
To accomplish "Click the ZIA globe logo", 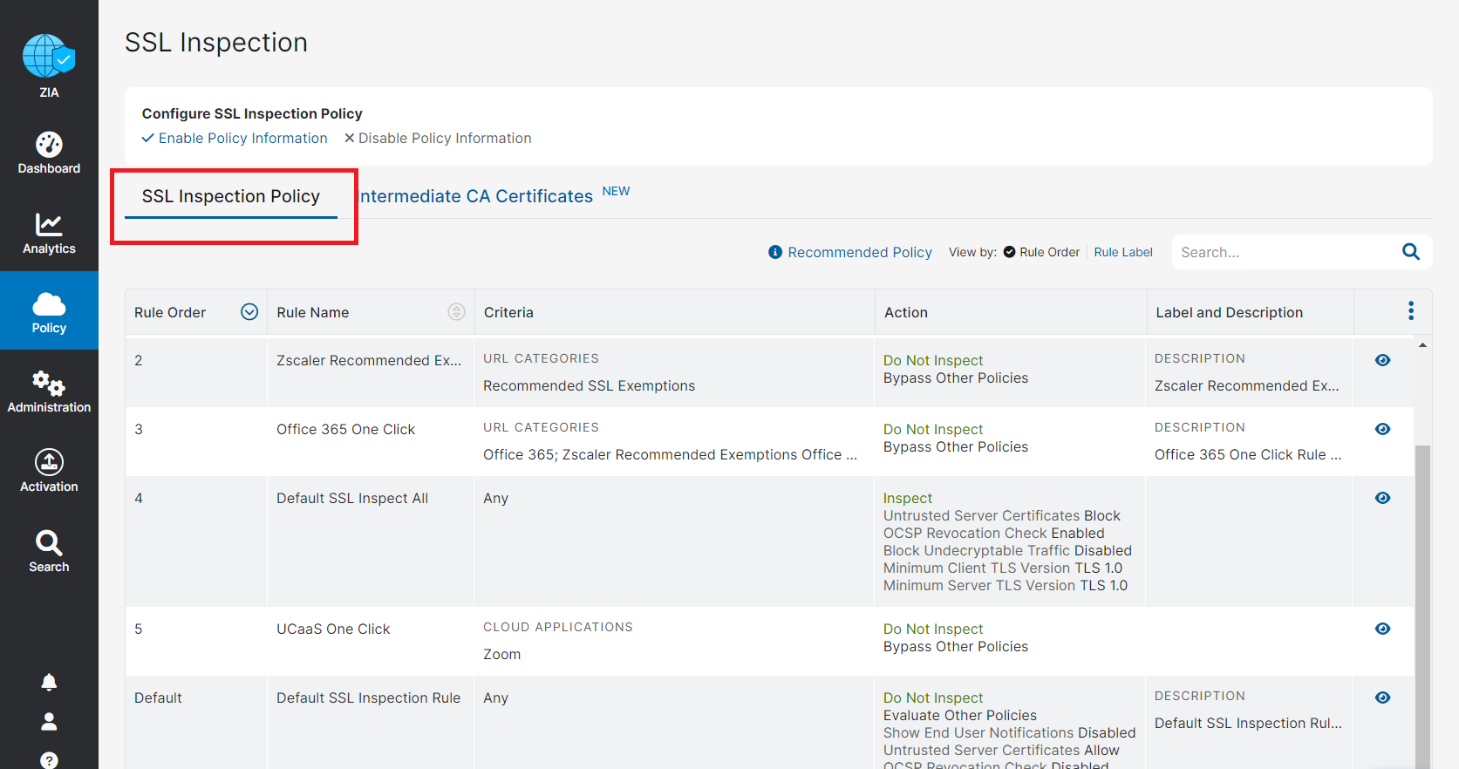I will click(49, 57).
